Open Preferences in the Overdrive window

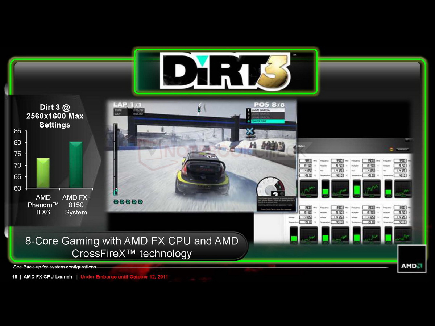403,149
